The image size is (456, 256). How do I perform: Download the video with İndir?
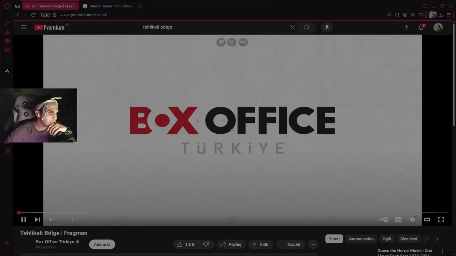click(x=260, y=244)
